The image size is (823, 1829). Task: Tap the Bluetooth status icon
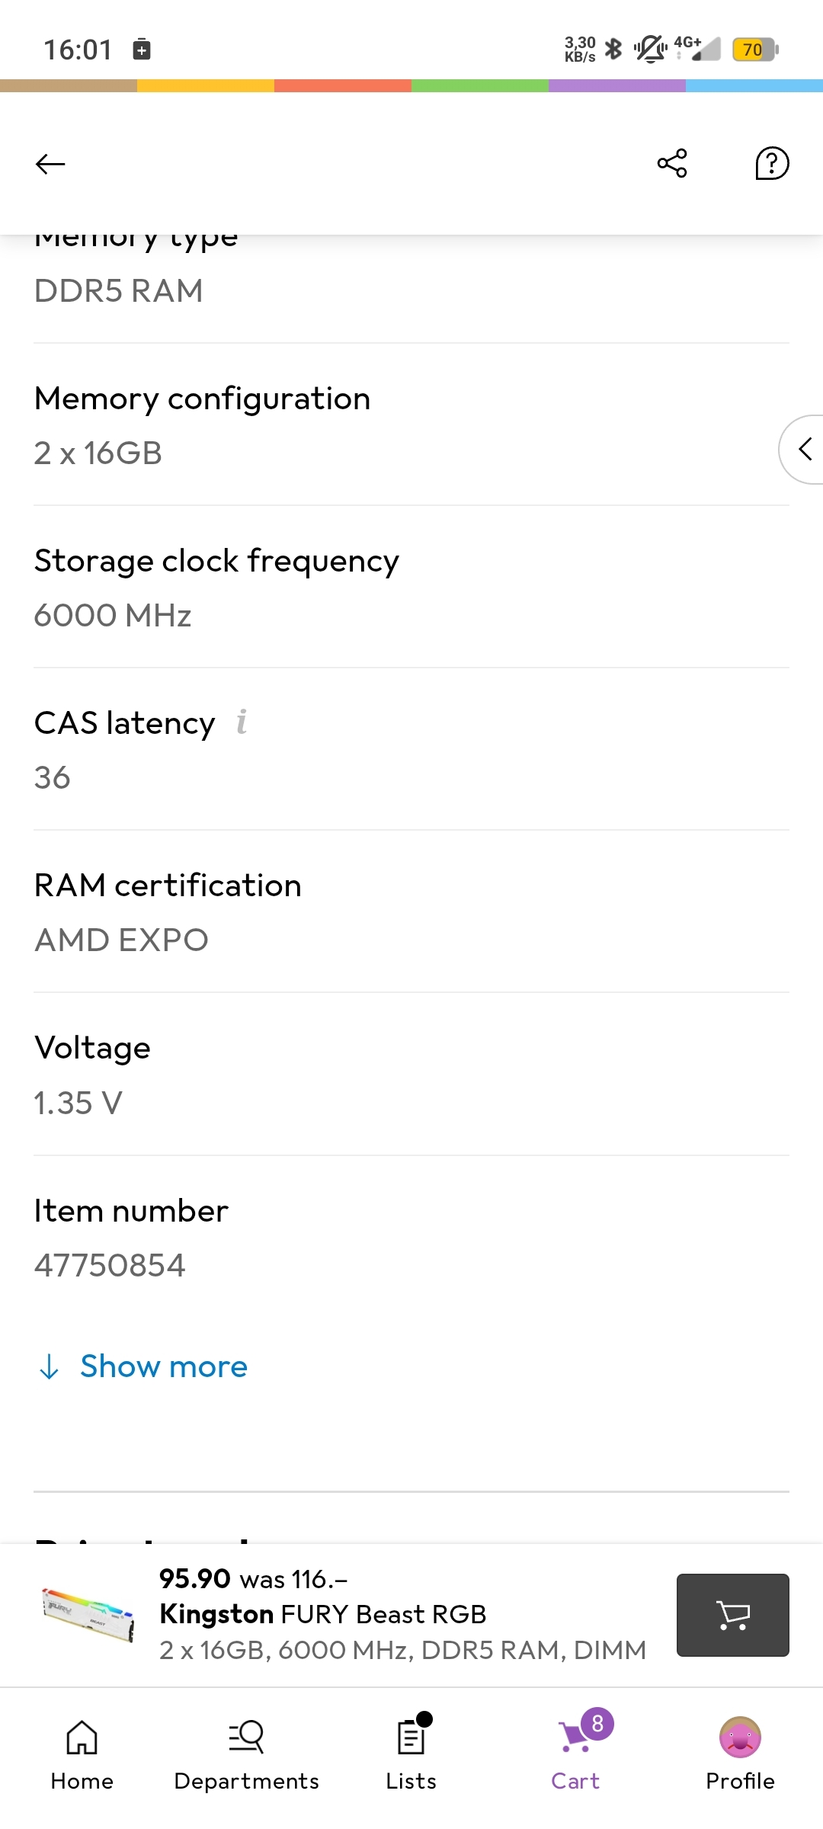tap(613, 50)
